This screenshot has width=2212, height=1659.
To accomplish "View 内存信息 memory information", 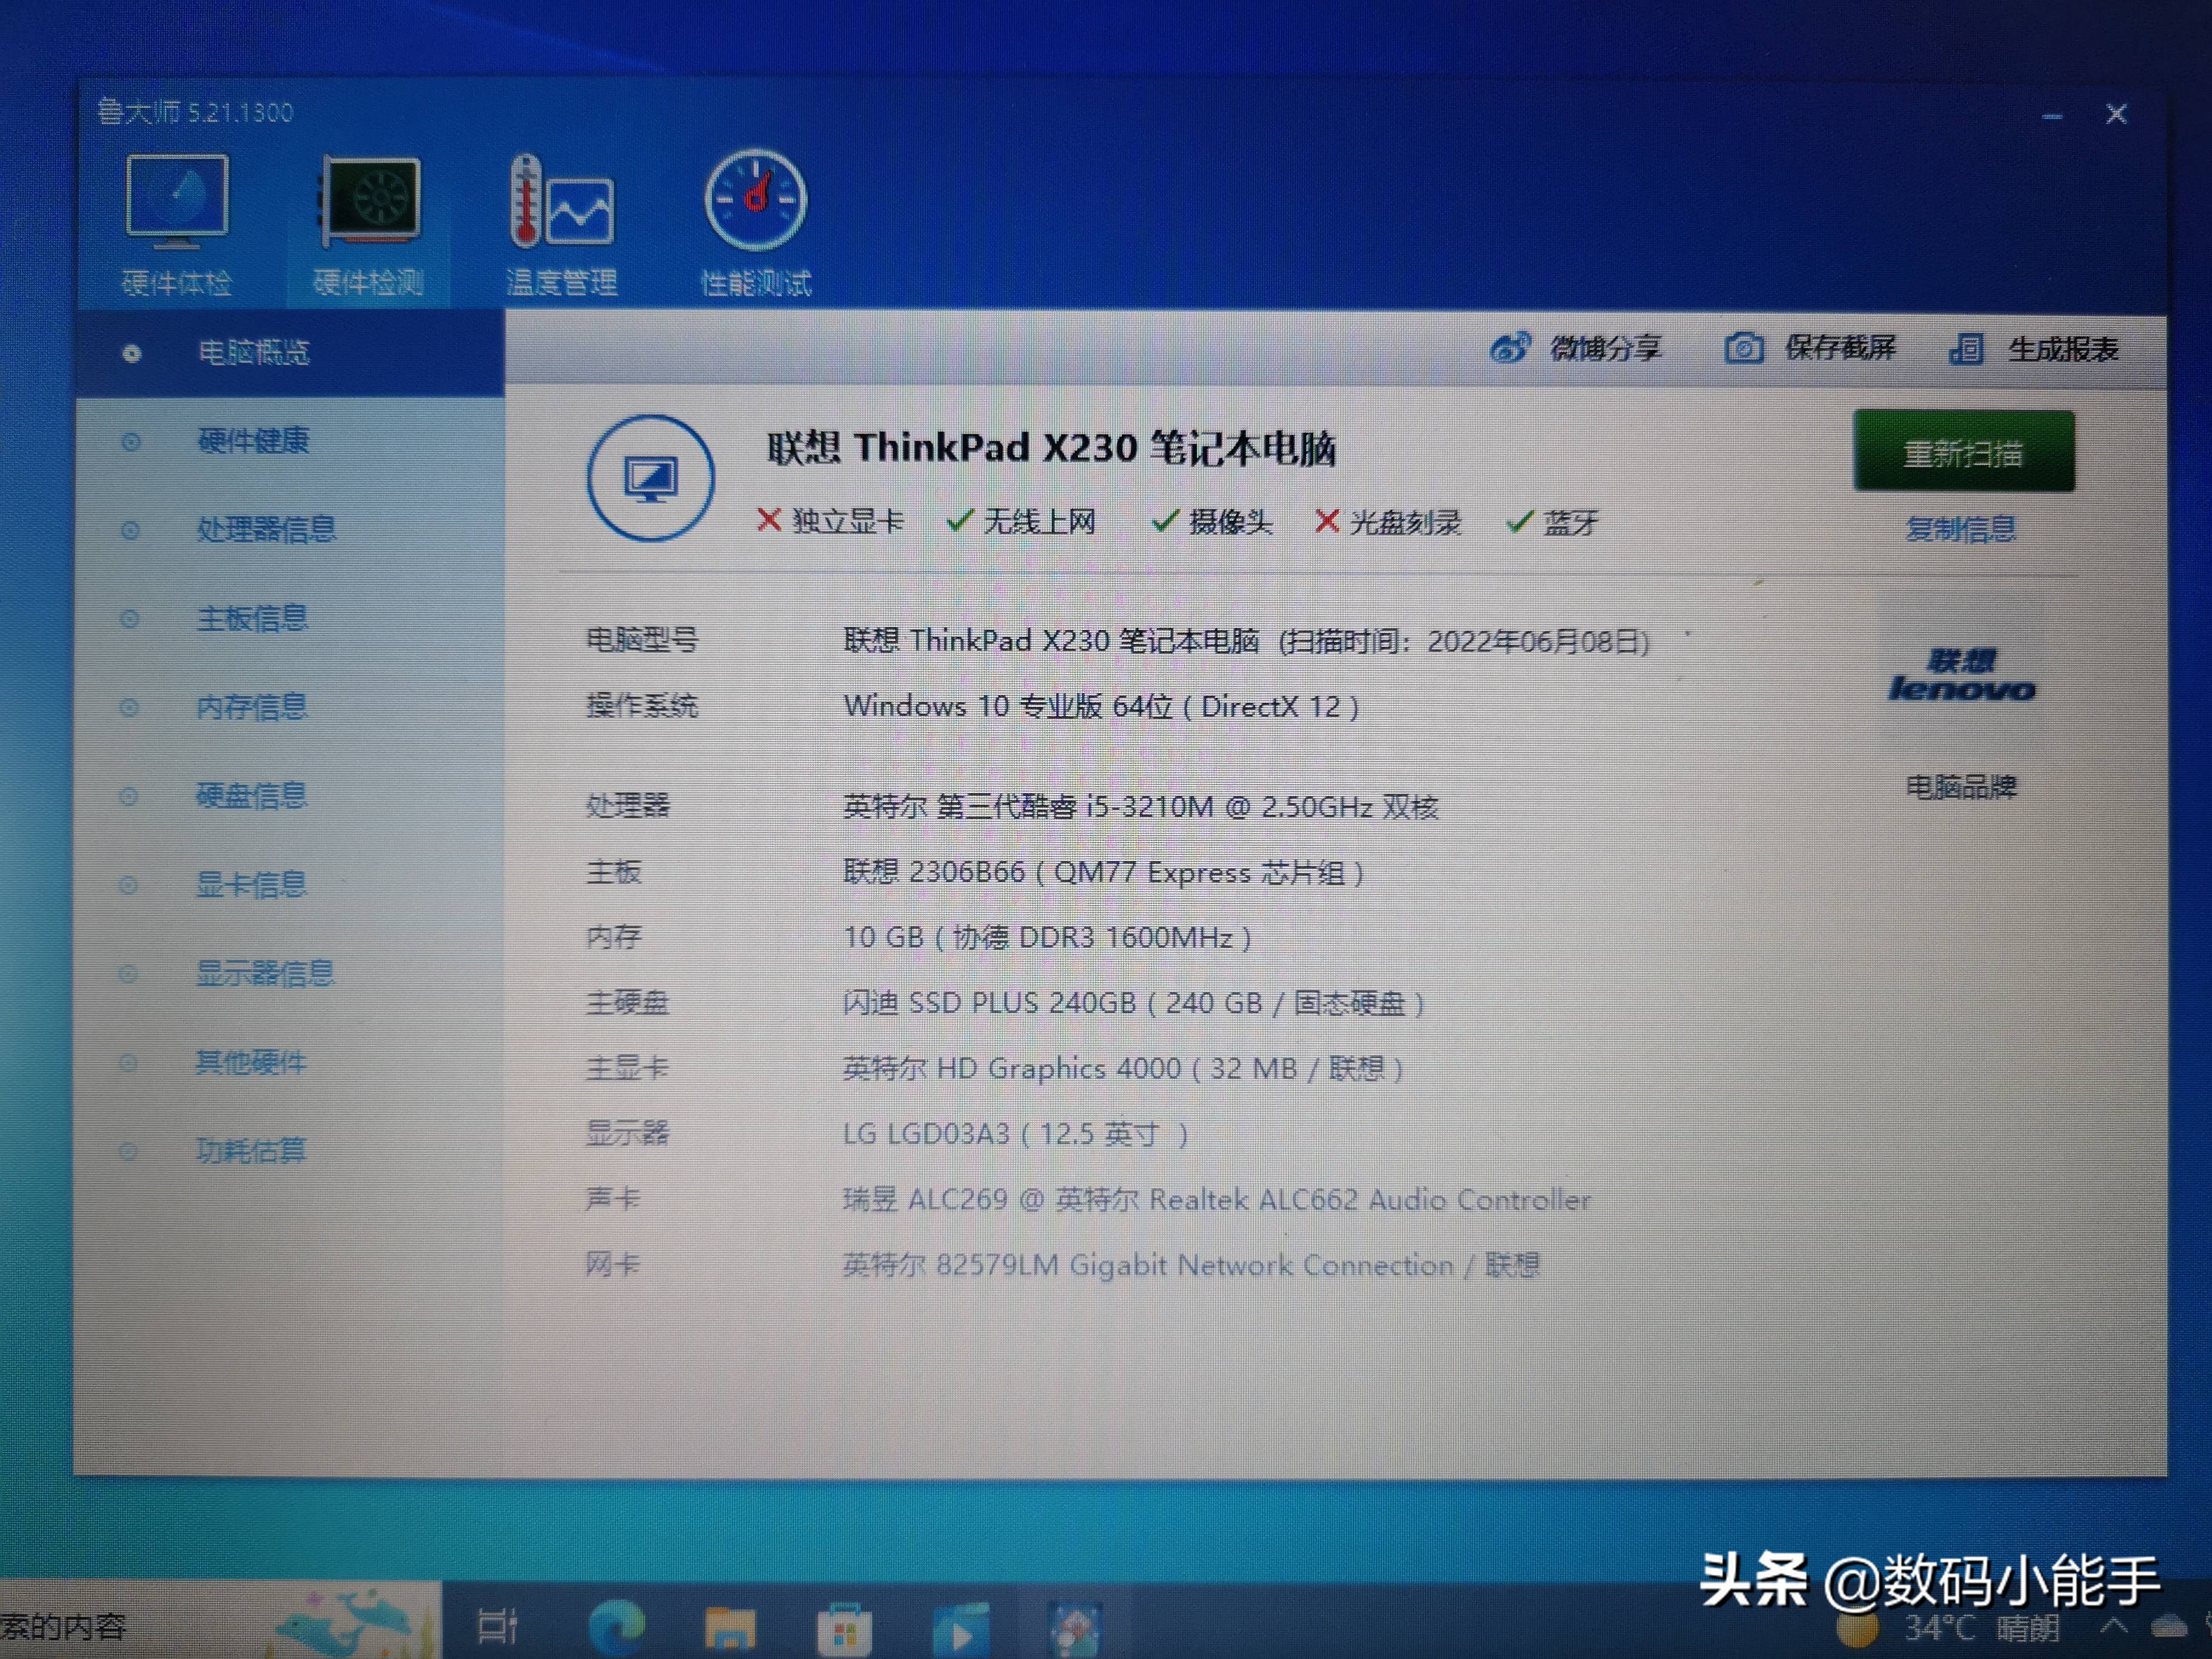I will click(252, 707).
